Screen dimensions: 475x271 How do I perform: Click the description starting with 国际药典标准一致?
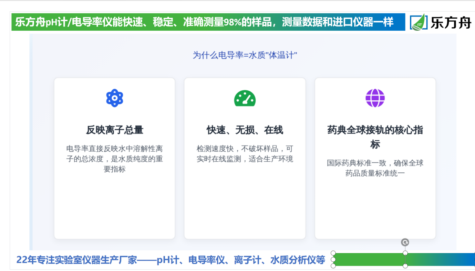(x=375, y=168)
